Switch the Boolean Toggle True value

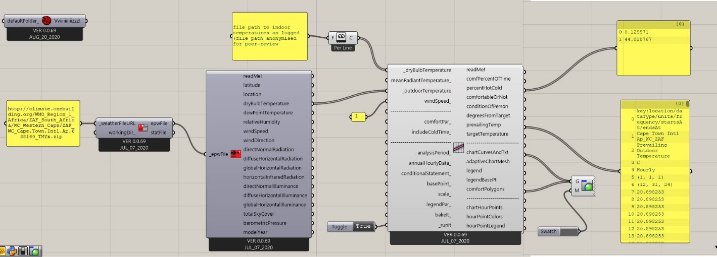[363, 227]
